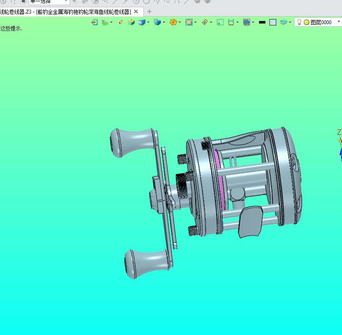
Task: Expand dropdown arrow beside dimension bracket icon
Action: 237,22
